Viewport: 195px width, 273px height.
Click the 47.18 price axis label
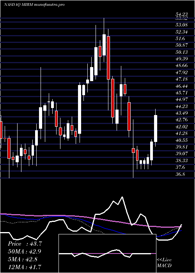click(181, 79)
